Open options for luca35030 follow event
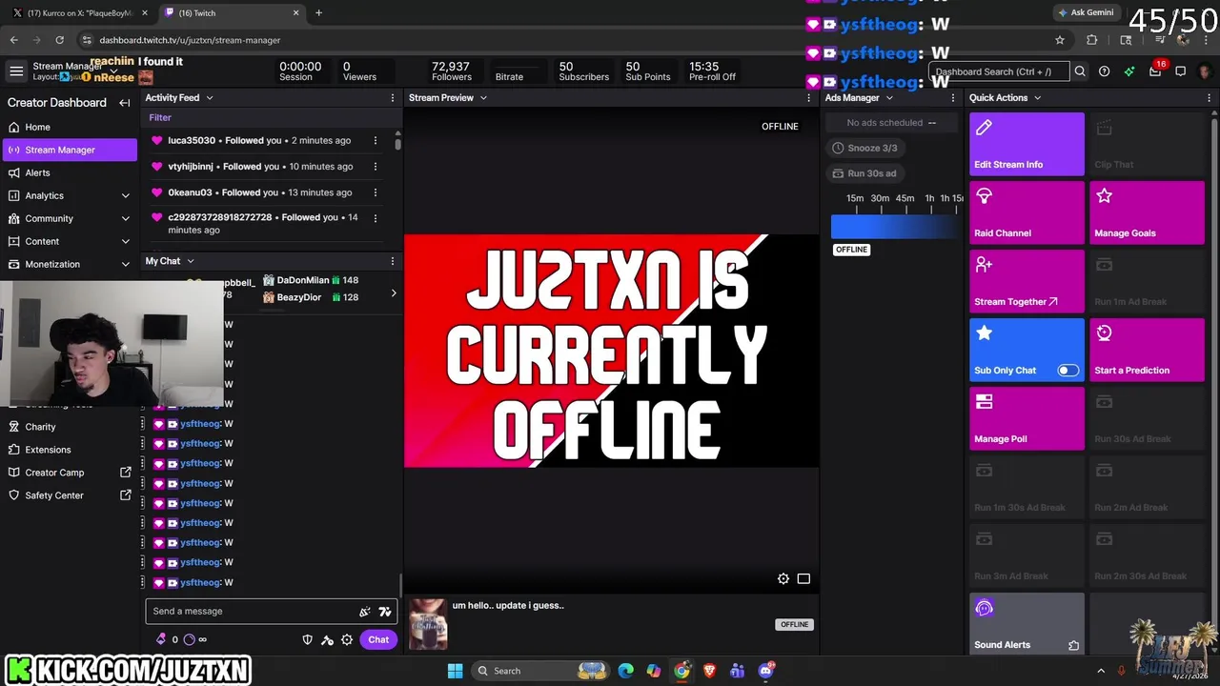The image size is (1220, 686). click(375, 141)
